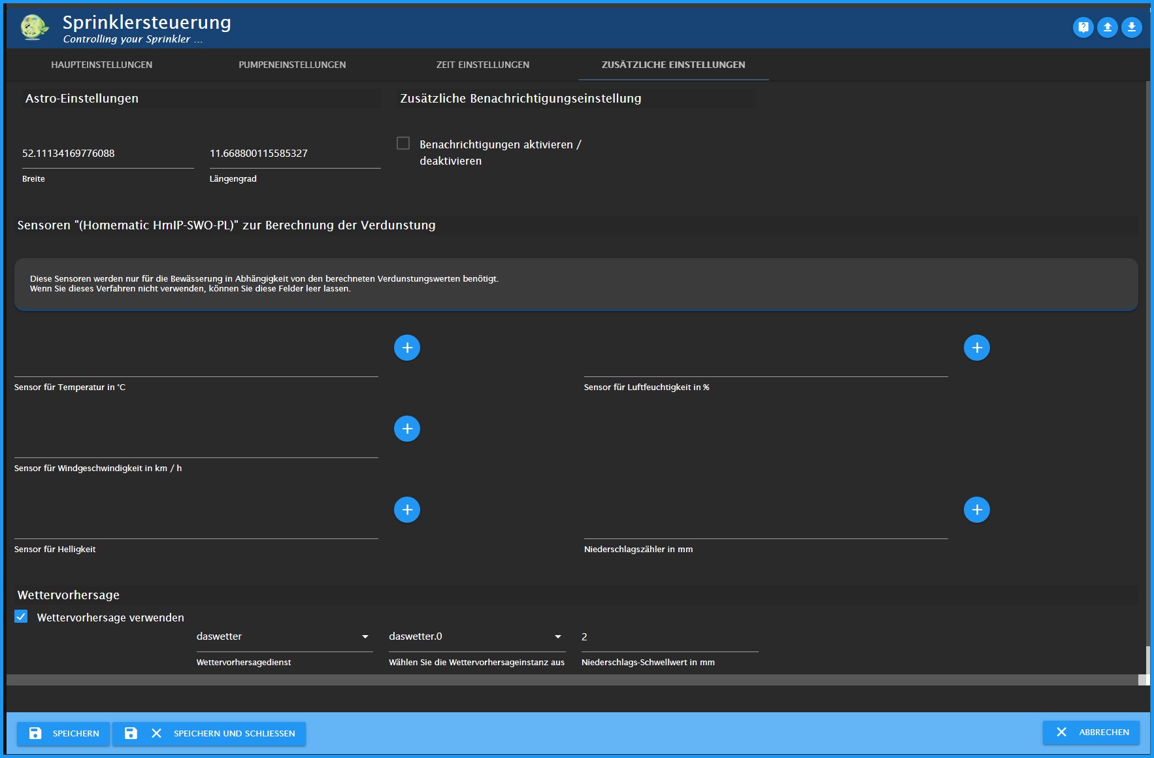Click the Speichern button
The image size is (1154, 758).
coord(63,733)
